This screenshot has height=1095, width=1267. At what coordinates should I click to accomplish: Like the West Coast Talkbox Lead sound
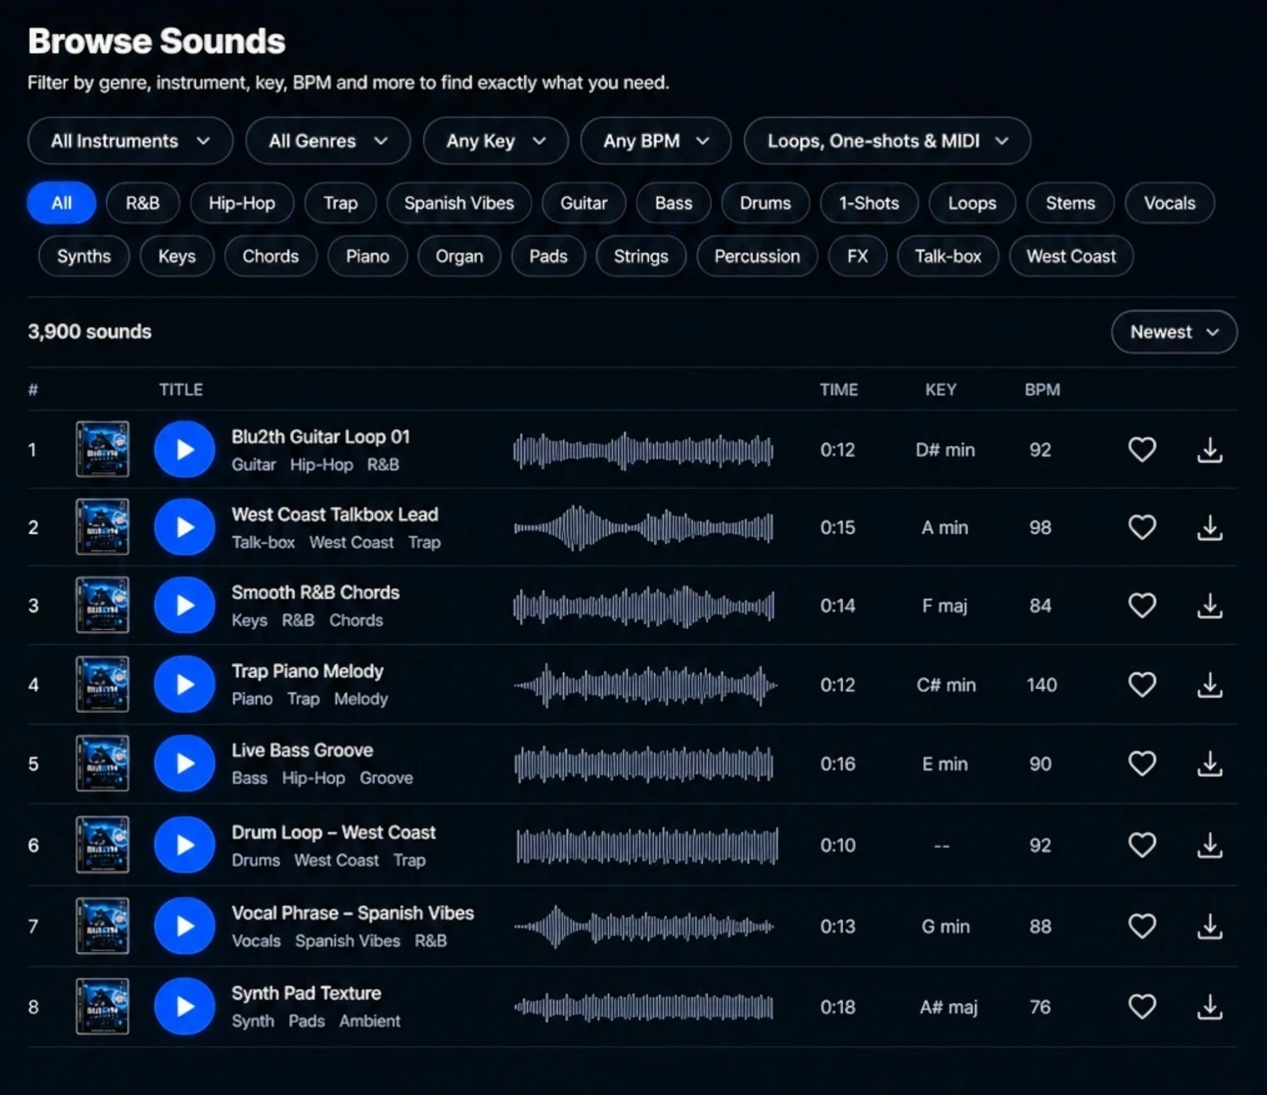1142,527
